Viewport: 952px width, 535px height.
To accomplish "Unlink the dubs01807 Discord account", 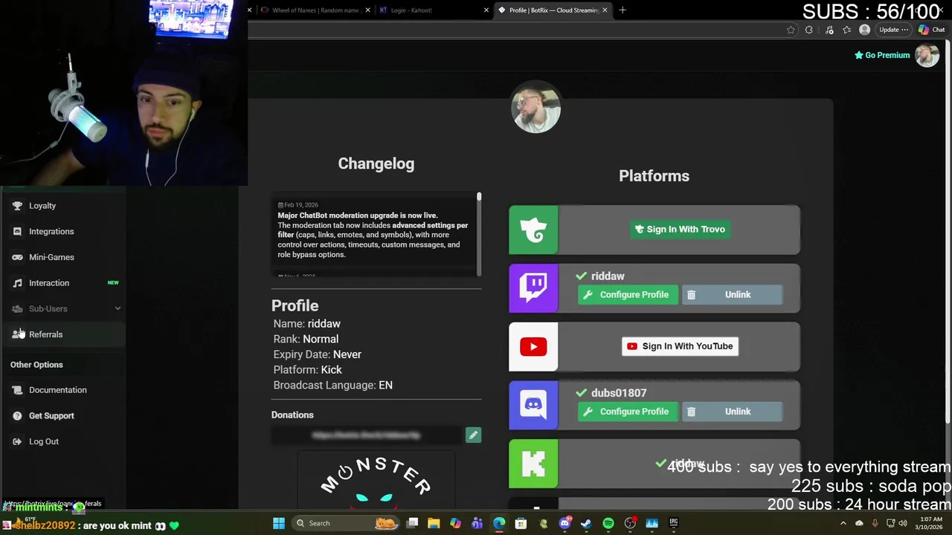I will click(x=732, y=412).
